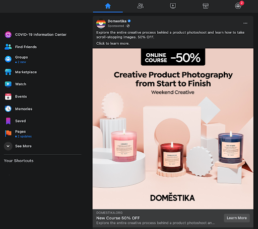Click the Your Shortcuts heading
Screen dimensions: 258x229
(x=19, y=161)
